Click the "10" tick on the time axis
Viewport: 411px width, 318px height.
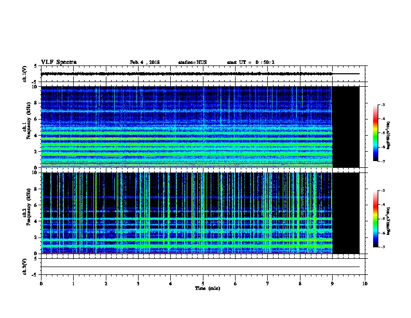[365, 284]
